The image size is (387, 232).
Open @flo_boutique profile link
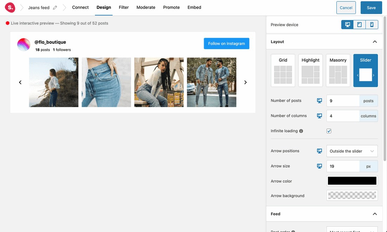tap(50, 42)
